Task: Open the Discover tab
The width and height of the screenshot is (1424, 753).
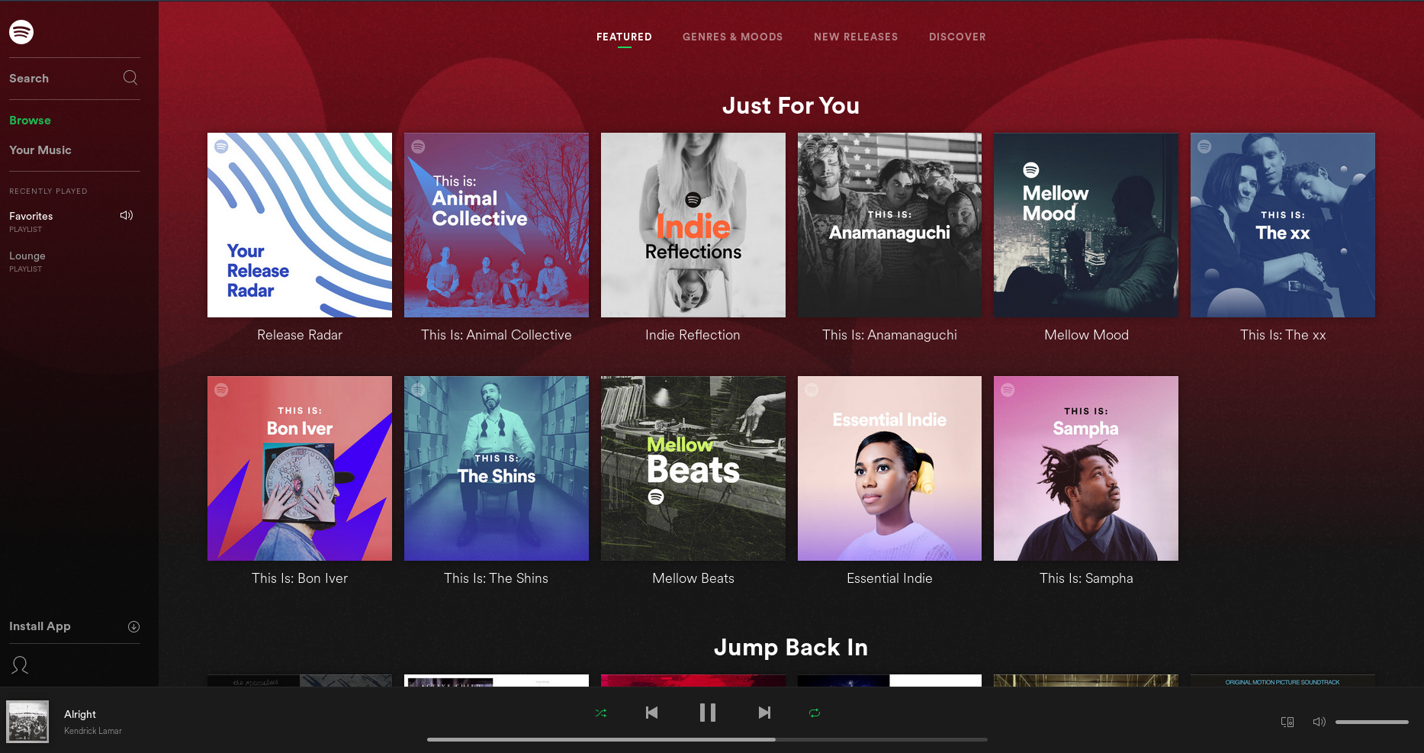Action: tap(957, 37)
